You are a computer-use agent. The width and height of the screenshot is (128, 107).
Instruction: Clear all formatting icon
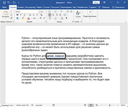coord(41,15)
